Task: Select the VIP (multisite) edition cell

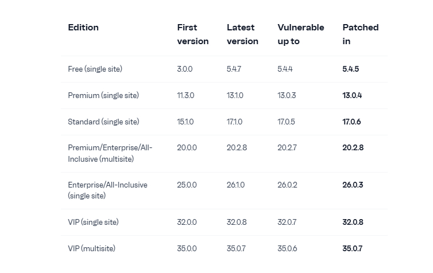Action: tap(91, 248)
